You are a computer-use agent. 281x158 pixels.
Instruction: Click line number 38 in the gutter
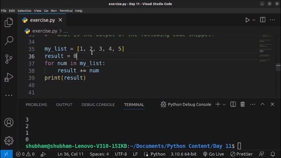click(x=32, y=71)
